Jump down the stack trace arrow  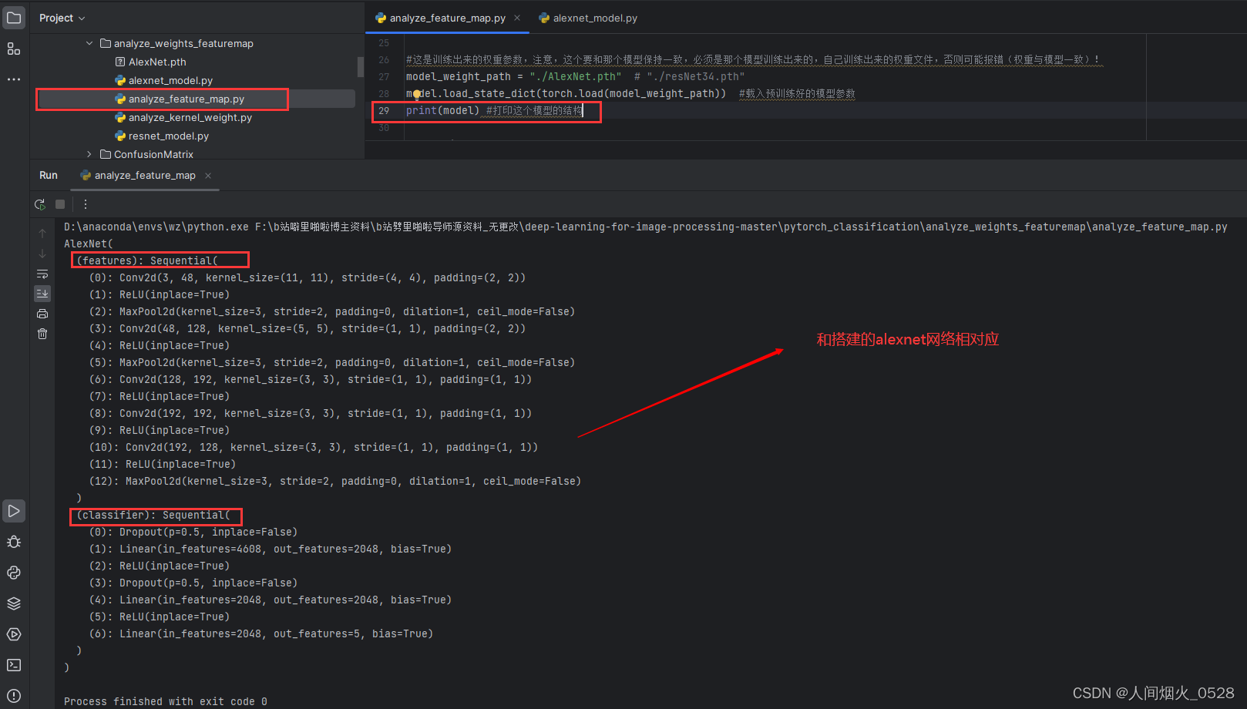(x=42, y=254)
